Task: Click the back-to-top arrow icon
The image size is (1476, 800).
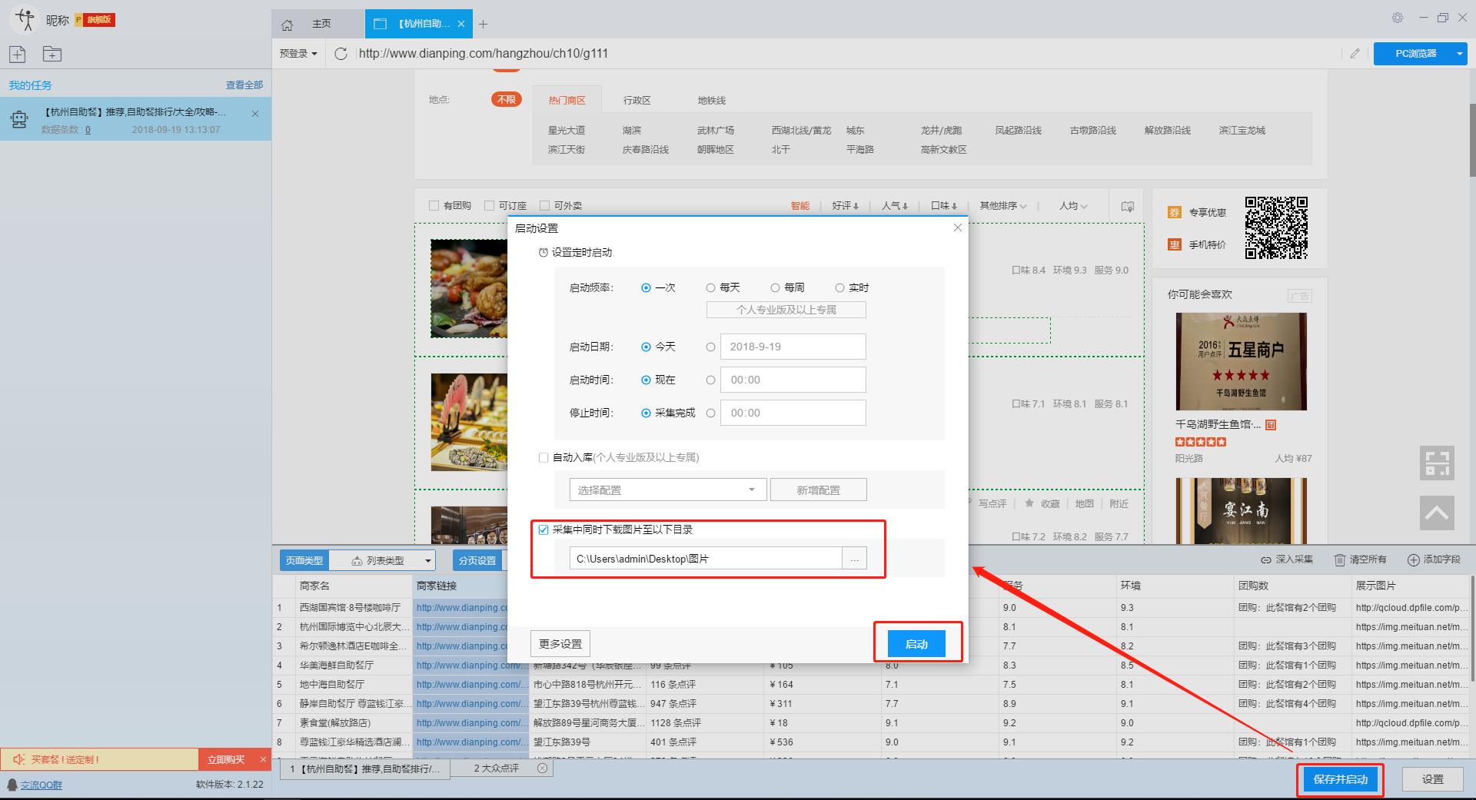Action: click(x=1437, y=513)
